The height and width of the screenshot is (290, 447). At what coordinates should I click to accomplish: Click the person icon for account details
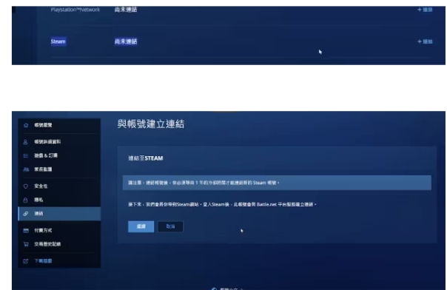tap(26, 142)
